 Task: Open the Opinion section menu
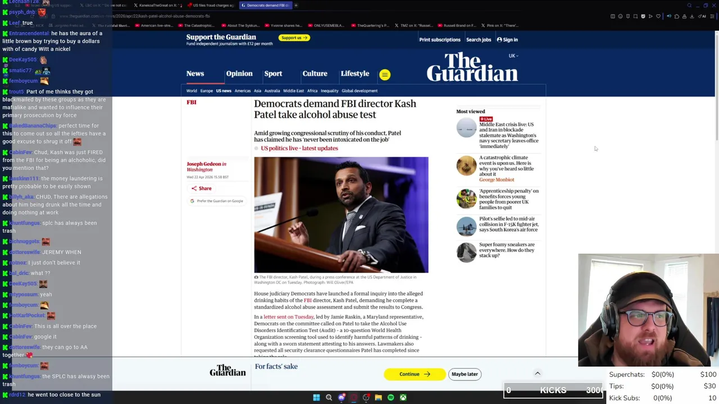point(239,74)
